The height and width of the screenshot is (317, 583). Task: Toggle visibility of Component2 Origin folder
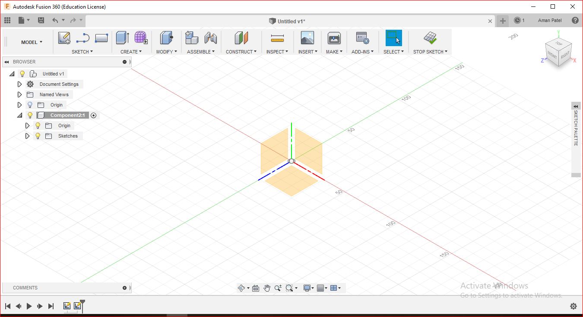coord(38,126)
